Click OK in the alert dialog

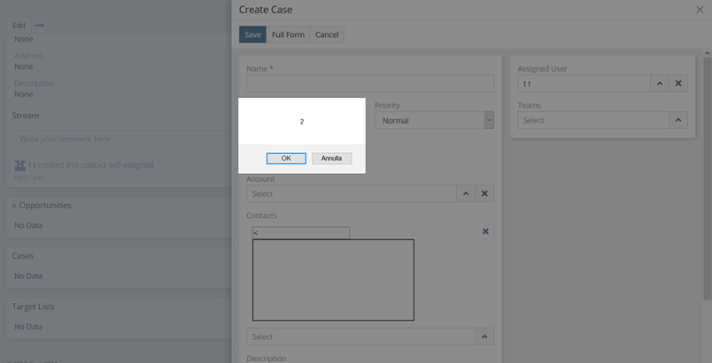click(x=286, y=158)
